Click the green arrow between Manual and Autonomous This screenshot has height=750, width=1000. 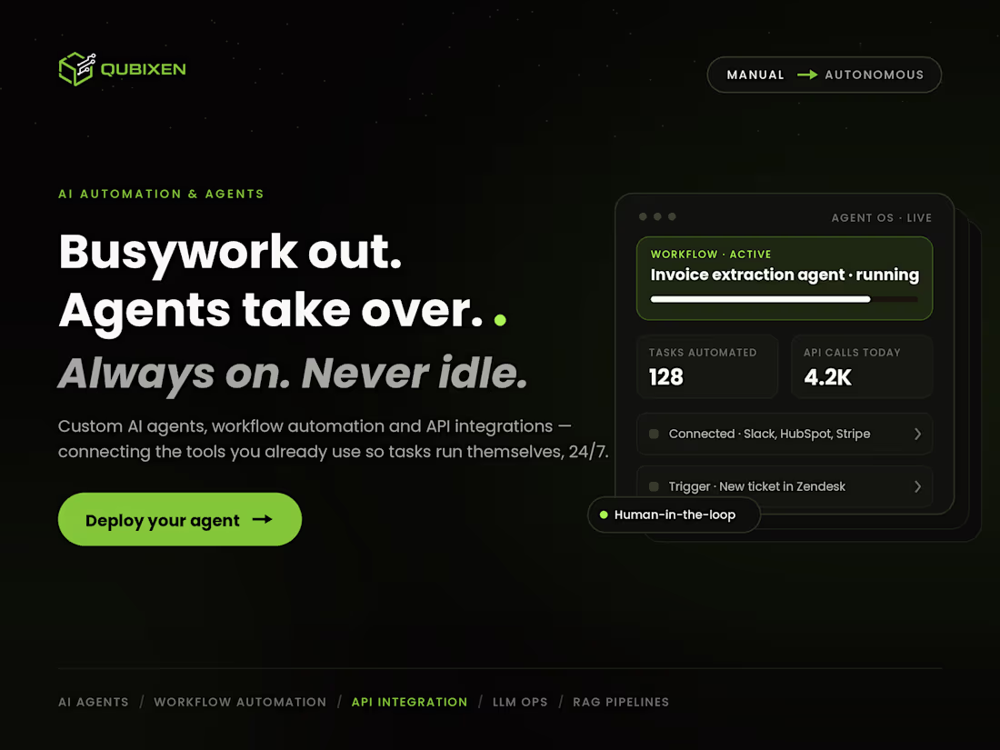click(x=806, y=75)
